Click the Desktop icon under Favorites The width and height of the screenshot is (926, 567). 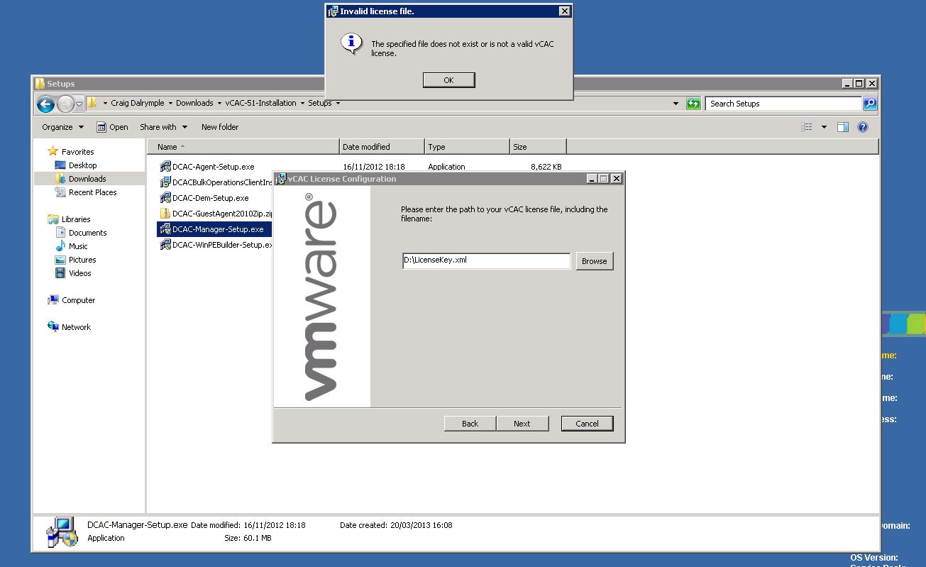tap(60, 165)
